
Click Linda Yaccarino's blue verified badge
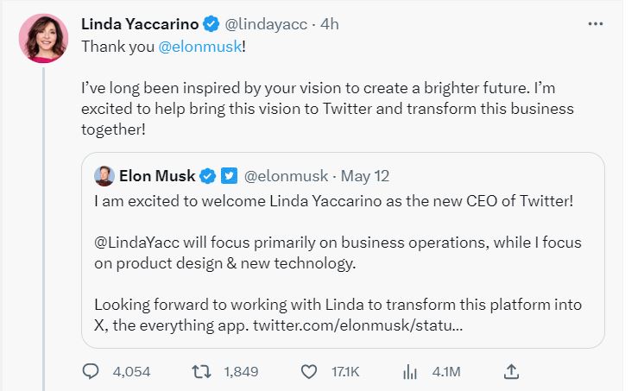pos(230,24)
